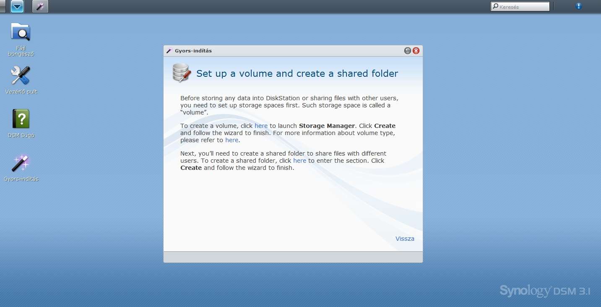Click the "here" link for the shared folder section

(x=299, y=161)
